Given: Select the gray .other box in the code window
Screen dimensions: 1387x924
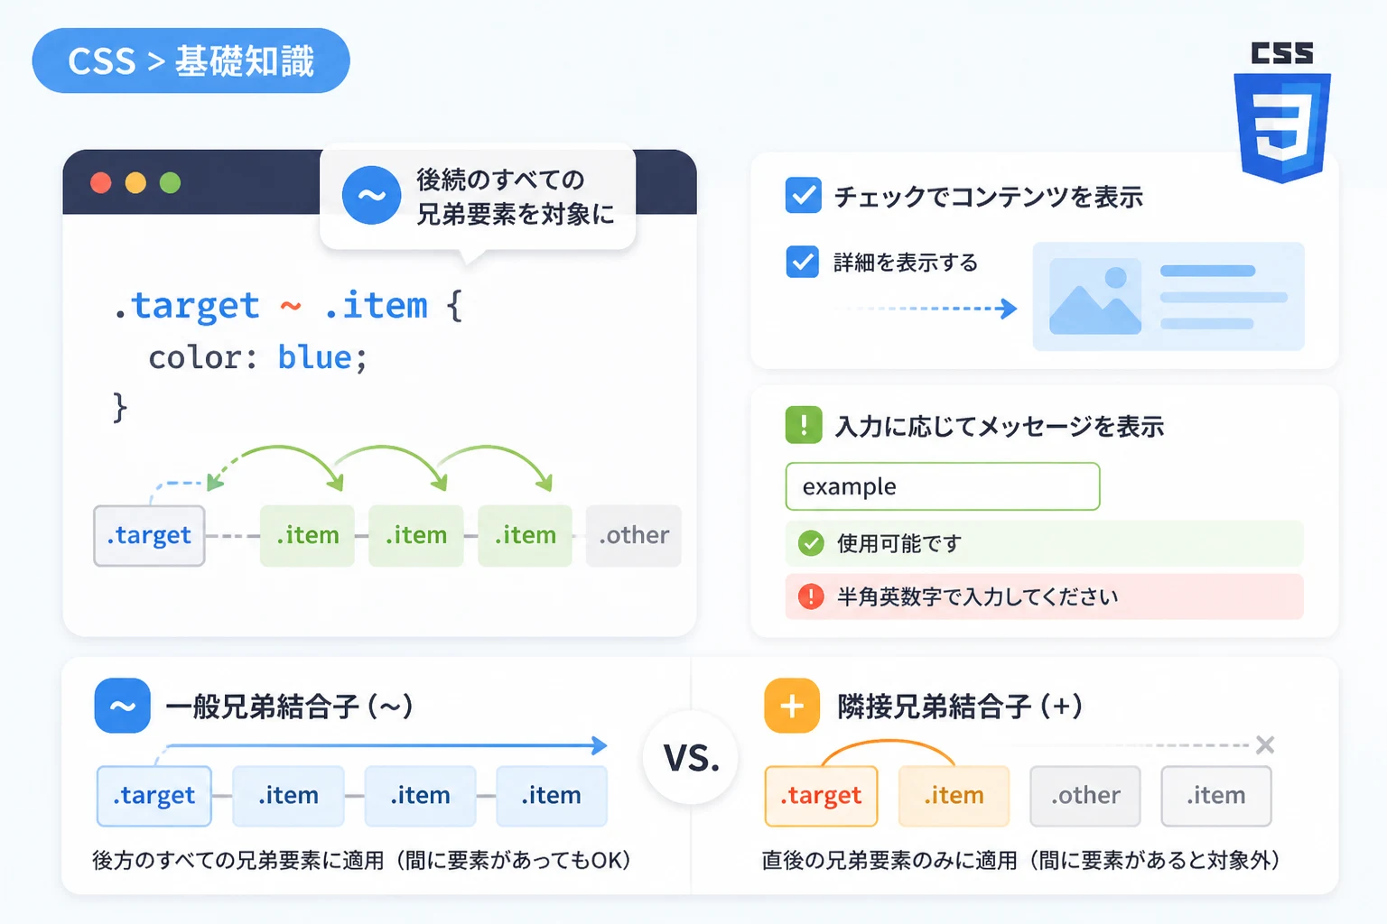Looking at the screenshot, I should tap(634, 536).
